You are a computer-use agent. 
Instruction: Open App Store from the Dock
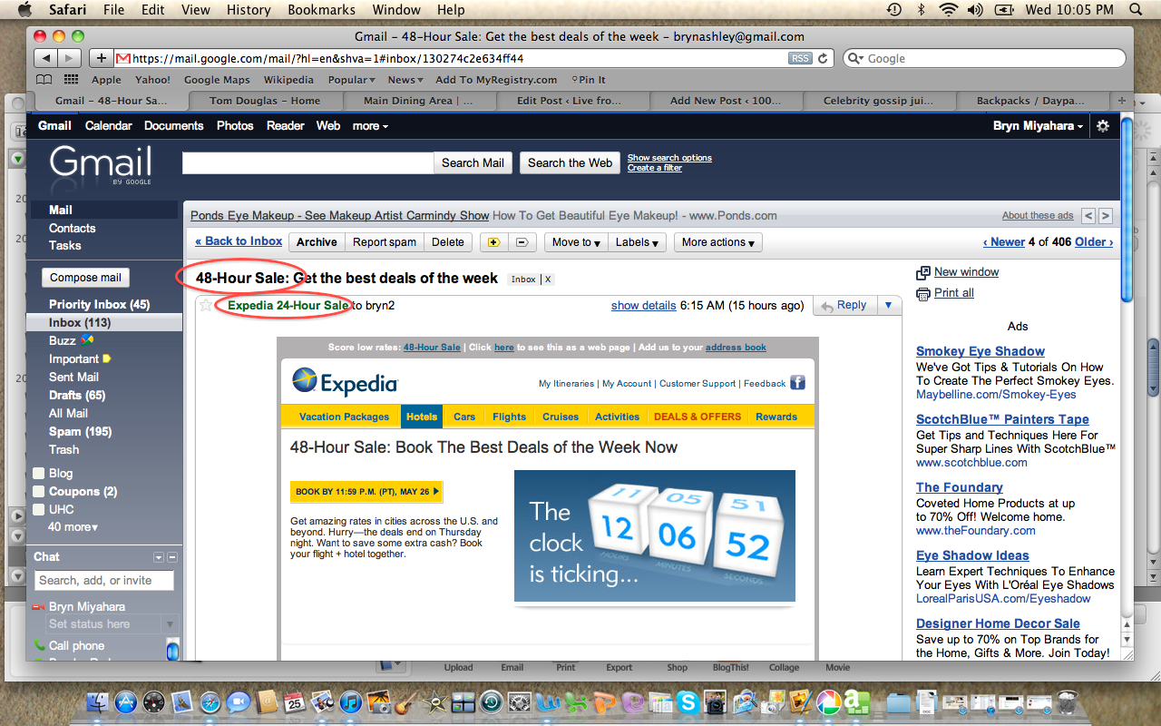(126, 701)
